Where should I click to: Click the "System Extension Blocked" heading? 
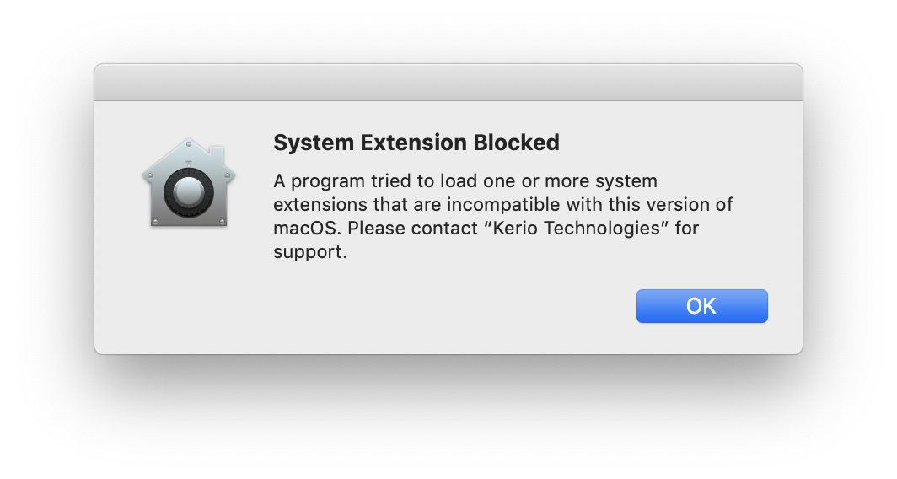[416, 143]
